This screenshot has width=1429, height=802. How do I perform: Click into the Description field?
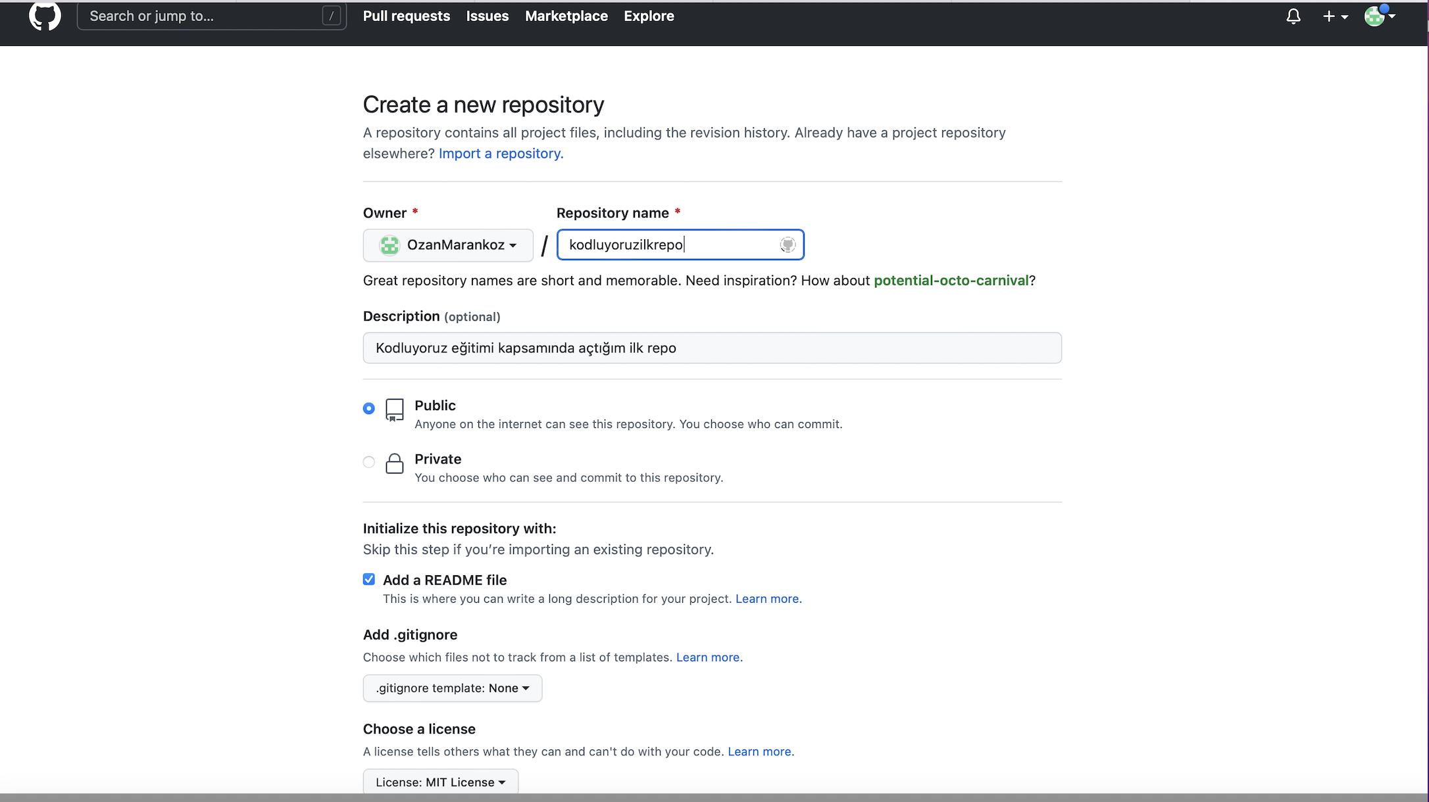[x=713, y=348]
